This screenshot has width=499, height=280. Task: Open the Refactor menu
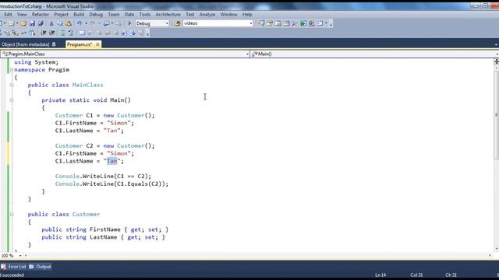click(41, 14)
